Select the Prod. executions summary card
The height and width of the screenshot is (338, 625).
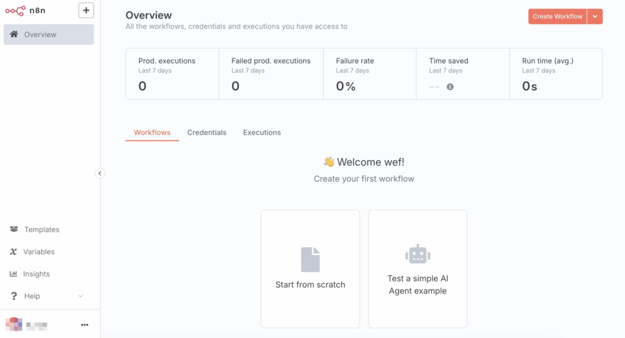tap(172, 74)
